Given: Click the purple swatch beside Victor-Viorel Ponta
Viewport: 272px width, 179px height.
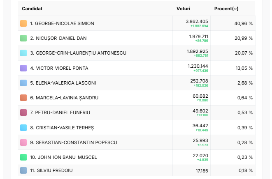Looking at the screenshot, I should (23, 68).
